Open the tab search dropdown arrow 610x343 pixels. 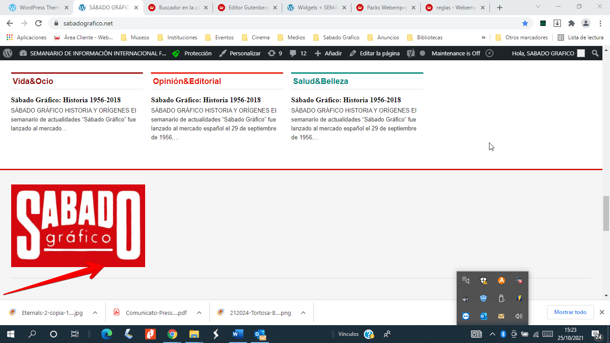pyautogui.click(x=538, y=7)
